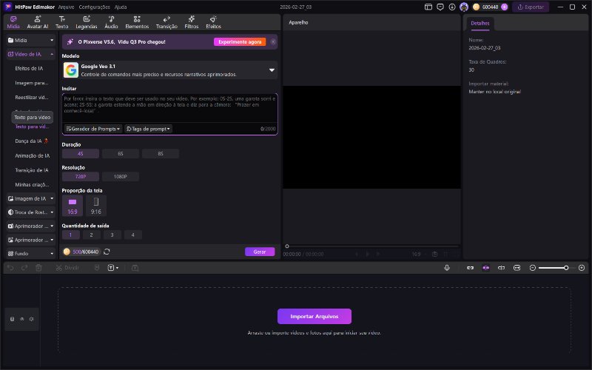Click the redo icon in timeline toolbar
Screen dimensions: 592x370
click(24, 268)
